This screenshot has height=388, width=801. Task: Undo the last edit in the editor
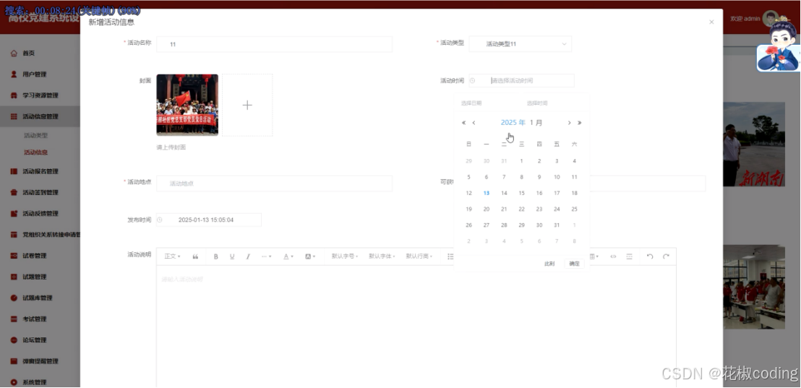click(650, 256)
